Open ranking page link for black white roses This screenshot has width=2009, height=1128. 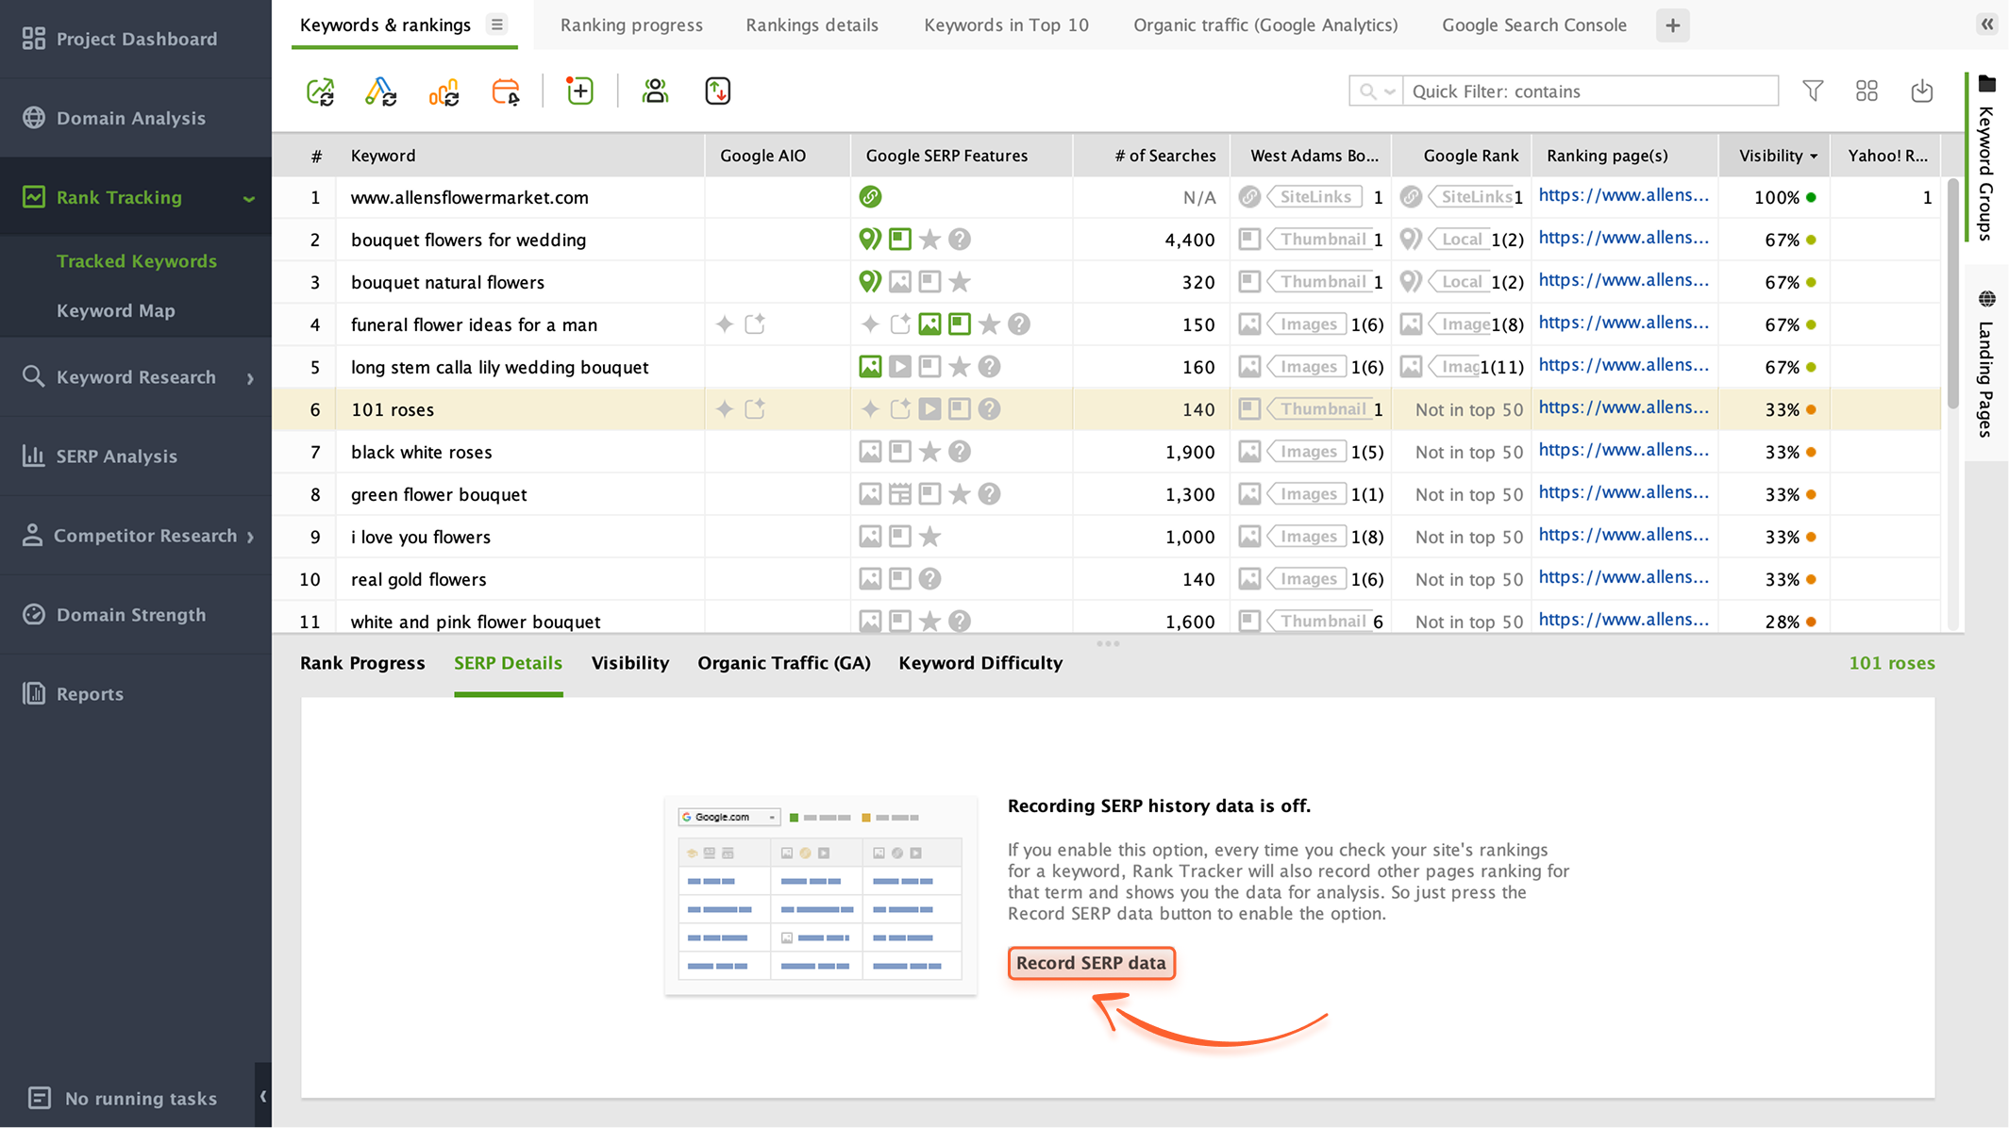pyautogui.click(x=1624, y=450)
